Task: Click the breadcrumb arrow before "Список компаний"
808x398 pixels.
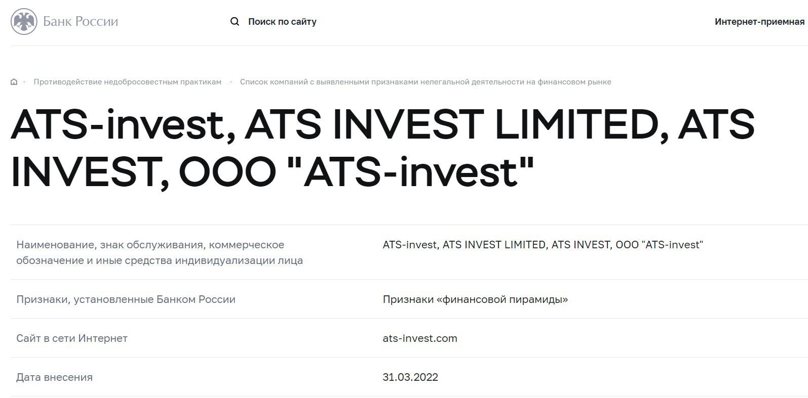Action: pyautogui.click(x=231, y=82)
